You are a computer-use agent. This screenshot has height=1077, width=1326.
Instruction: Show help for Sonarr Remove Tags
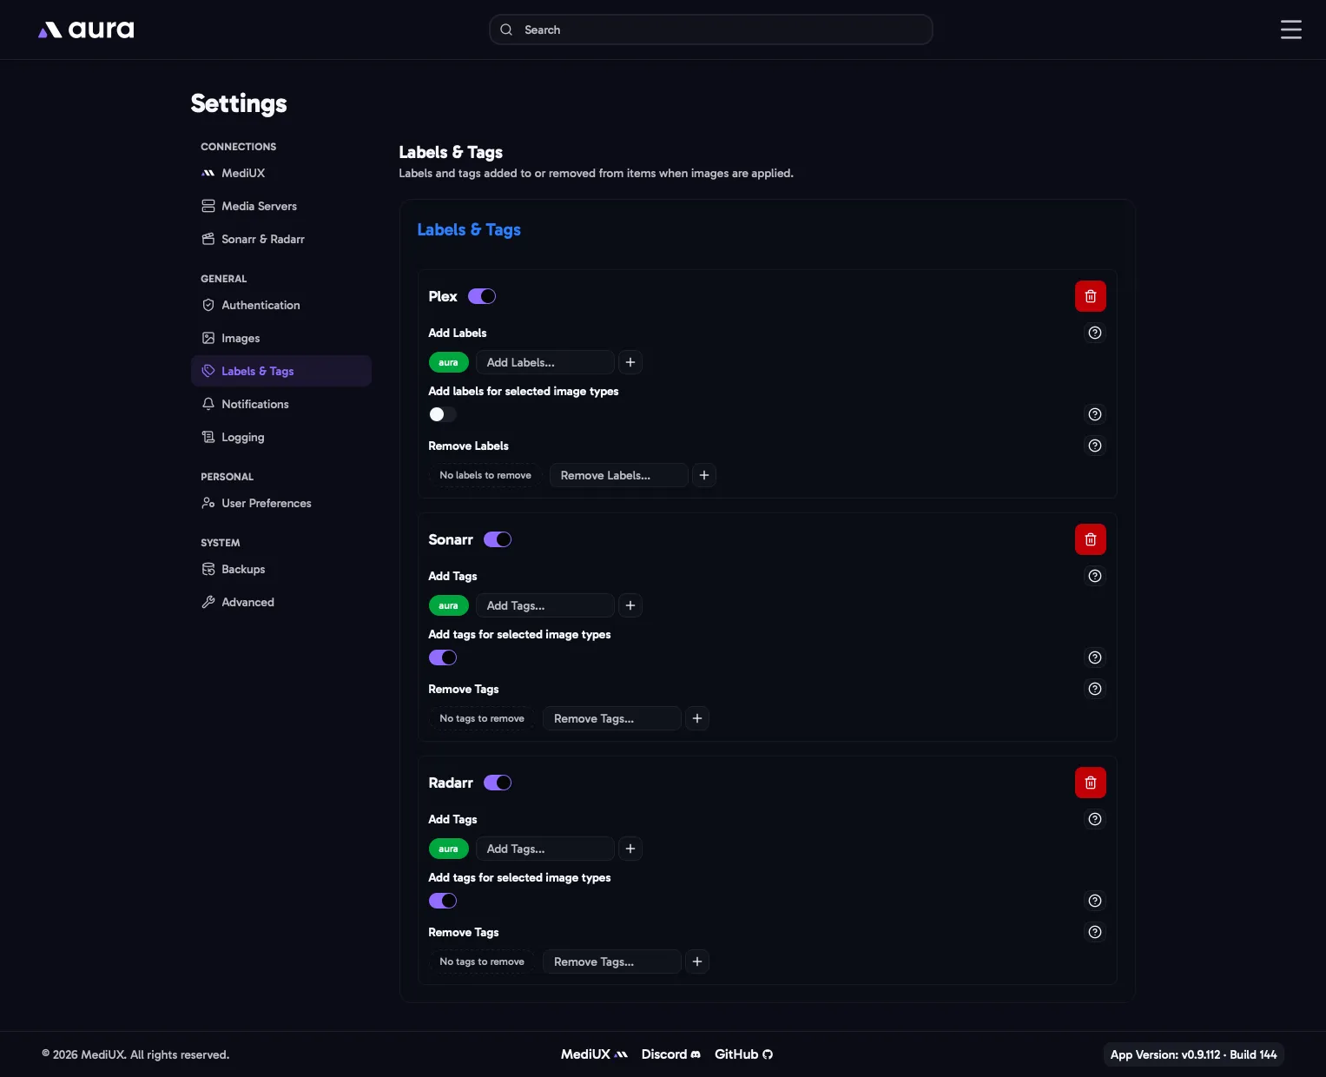coord(1095,689)
